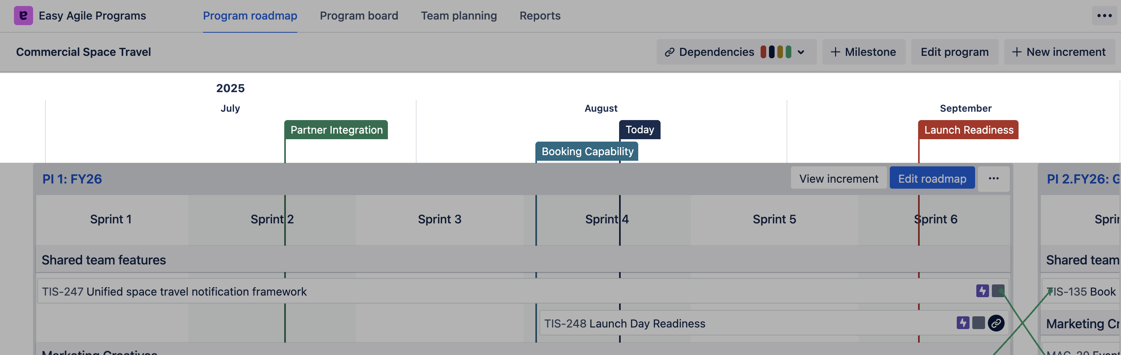Image resolution: width=1121 pixels, height=355 pixels.
Task: Go to the Reports tab
Action: [x=540, y=16]
